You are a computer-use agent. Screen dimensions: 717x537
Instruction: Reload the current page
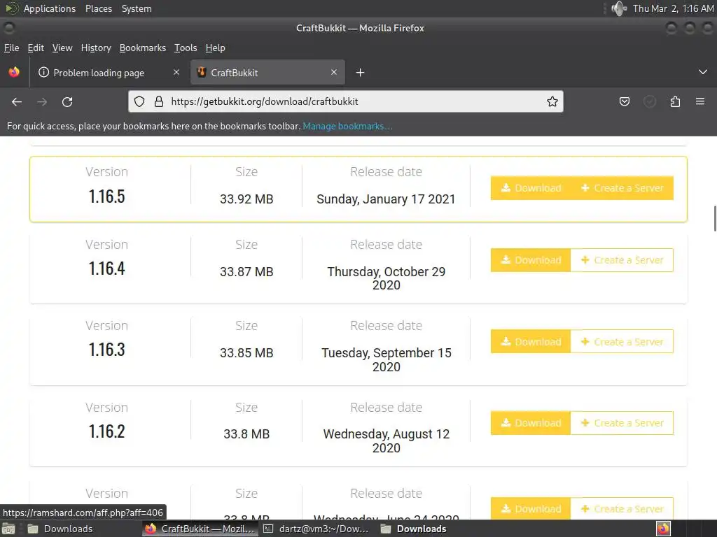point(67,102)
